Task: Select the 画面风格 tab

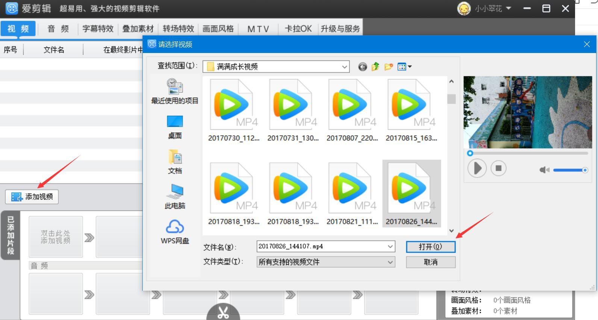Action: [x=218, y=29]
